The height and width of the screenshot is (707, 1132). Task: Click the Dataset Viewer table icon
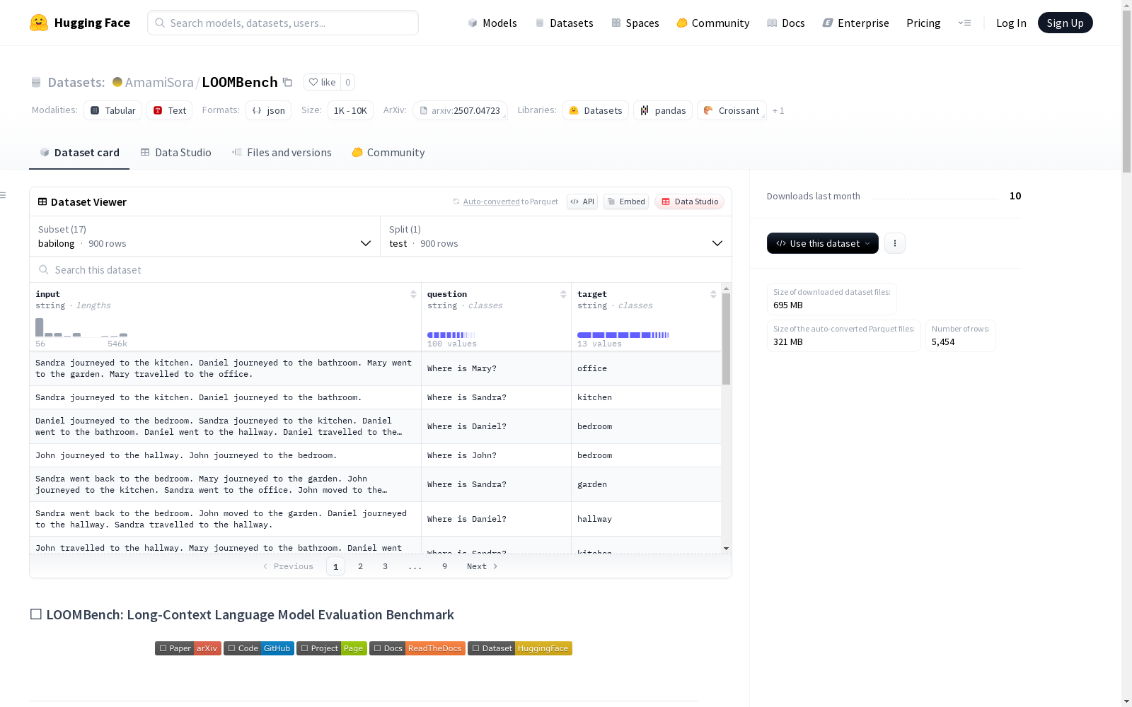pos(42,201)
